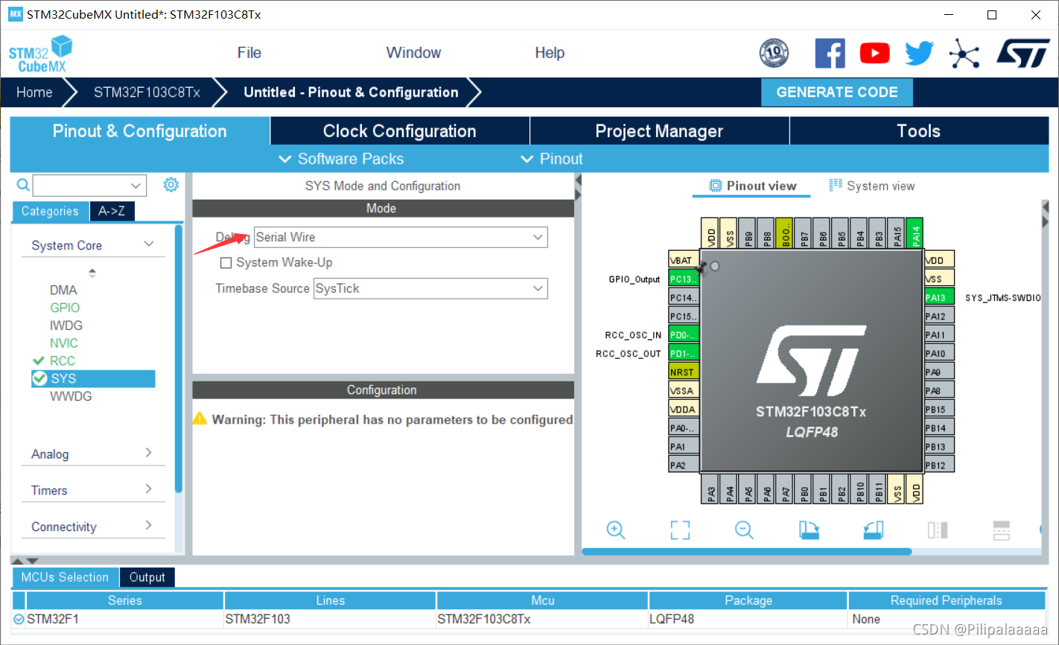Select the Categories tab
Image resolution: width=1059 pixels, height=645 pixels.
(50, 212)
